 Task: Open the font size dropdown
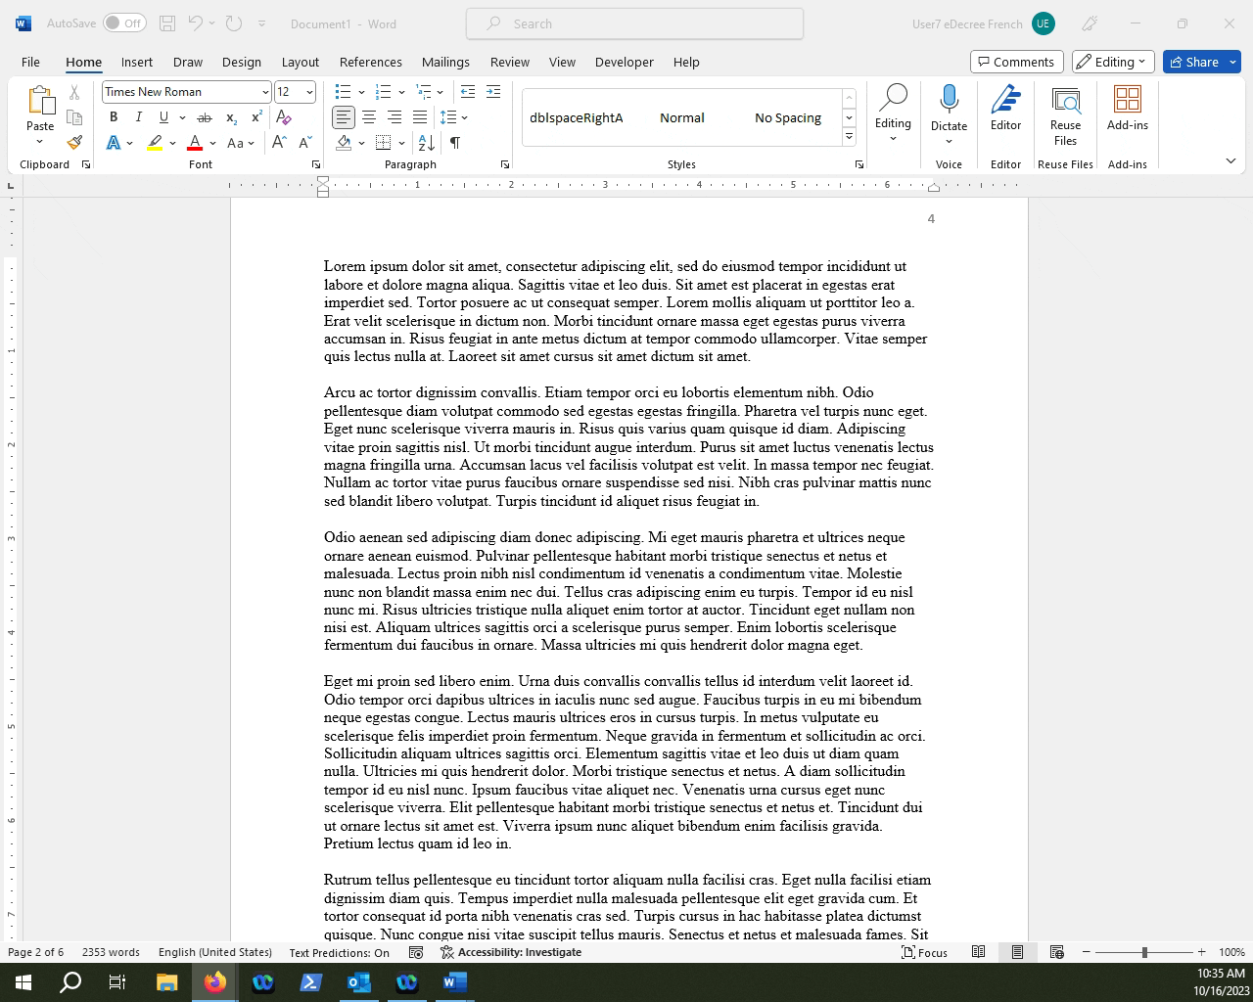pos(309,92)
